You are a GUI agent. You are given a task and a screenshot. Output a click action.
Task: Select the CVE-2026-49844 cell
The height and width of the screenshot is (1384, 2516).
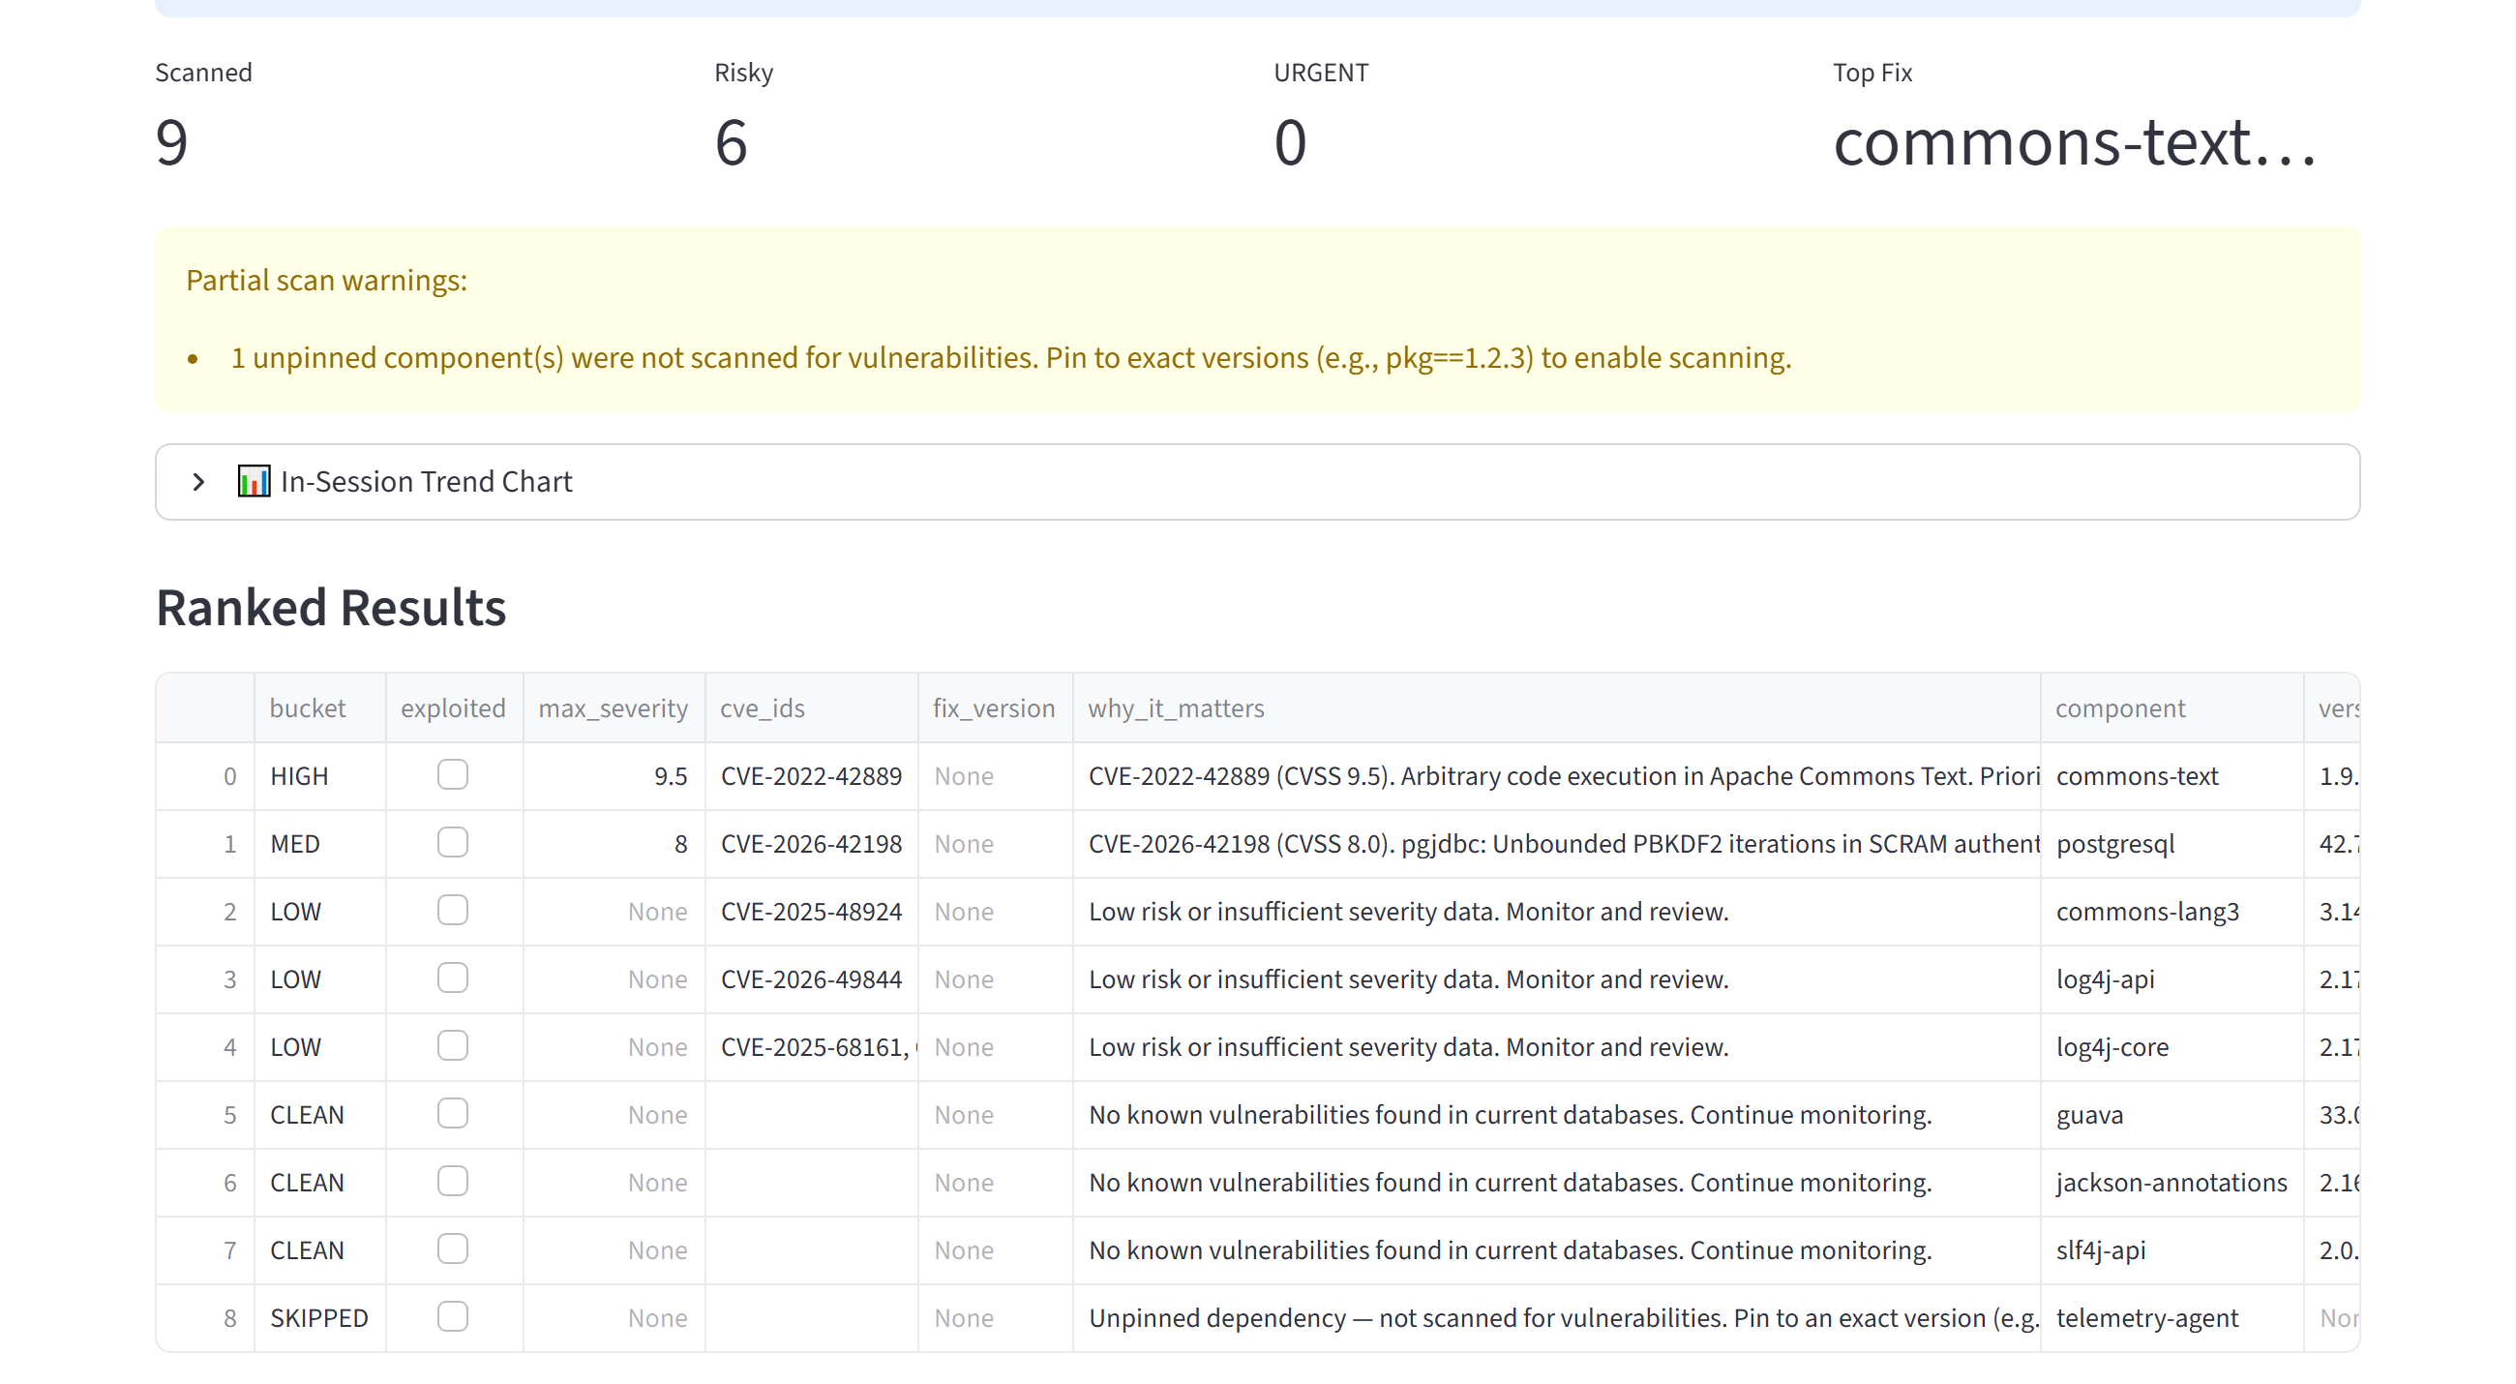[811, 979]
